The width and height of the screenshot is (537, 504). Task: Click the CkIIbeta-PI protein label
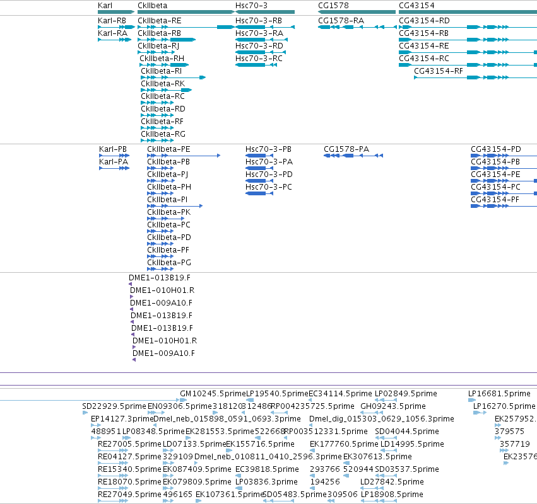click(167, 199)
